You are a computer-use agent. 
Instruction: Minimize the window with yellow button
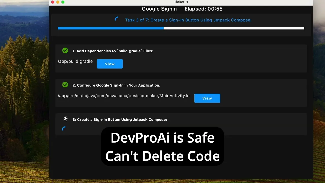58,2
